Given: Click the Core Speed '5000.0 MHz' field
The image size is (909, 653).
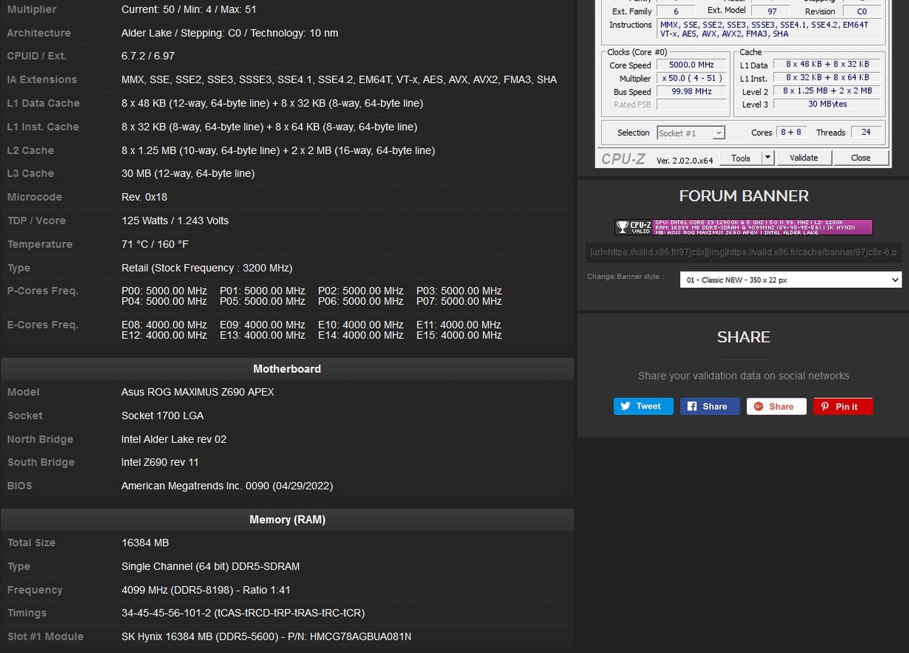Looking at the screenshot, I should click(x=691, y=65).
